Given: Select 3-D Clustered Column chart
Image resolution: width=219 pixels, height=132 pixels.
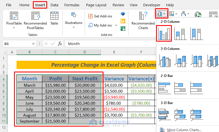Looking at the screenshot, I should click(165, 61).
